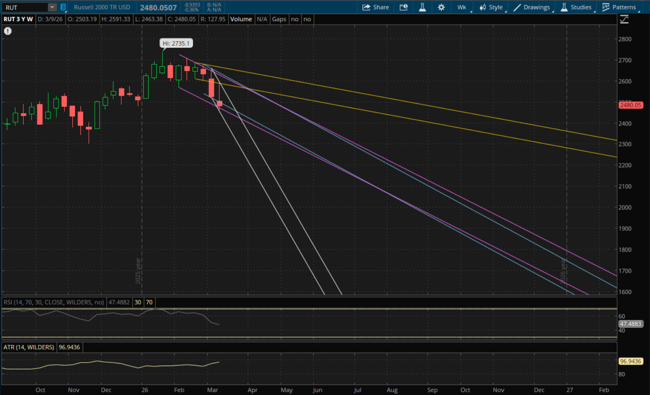Open the Drawings tools menu
This screenshot has height=395, width=650.
point(532,7)
